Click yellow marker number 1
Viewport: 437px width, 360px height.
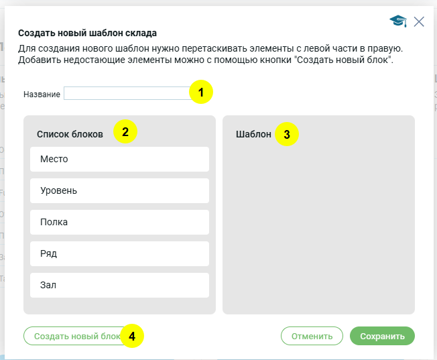click(x=201, y=92)
